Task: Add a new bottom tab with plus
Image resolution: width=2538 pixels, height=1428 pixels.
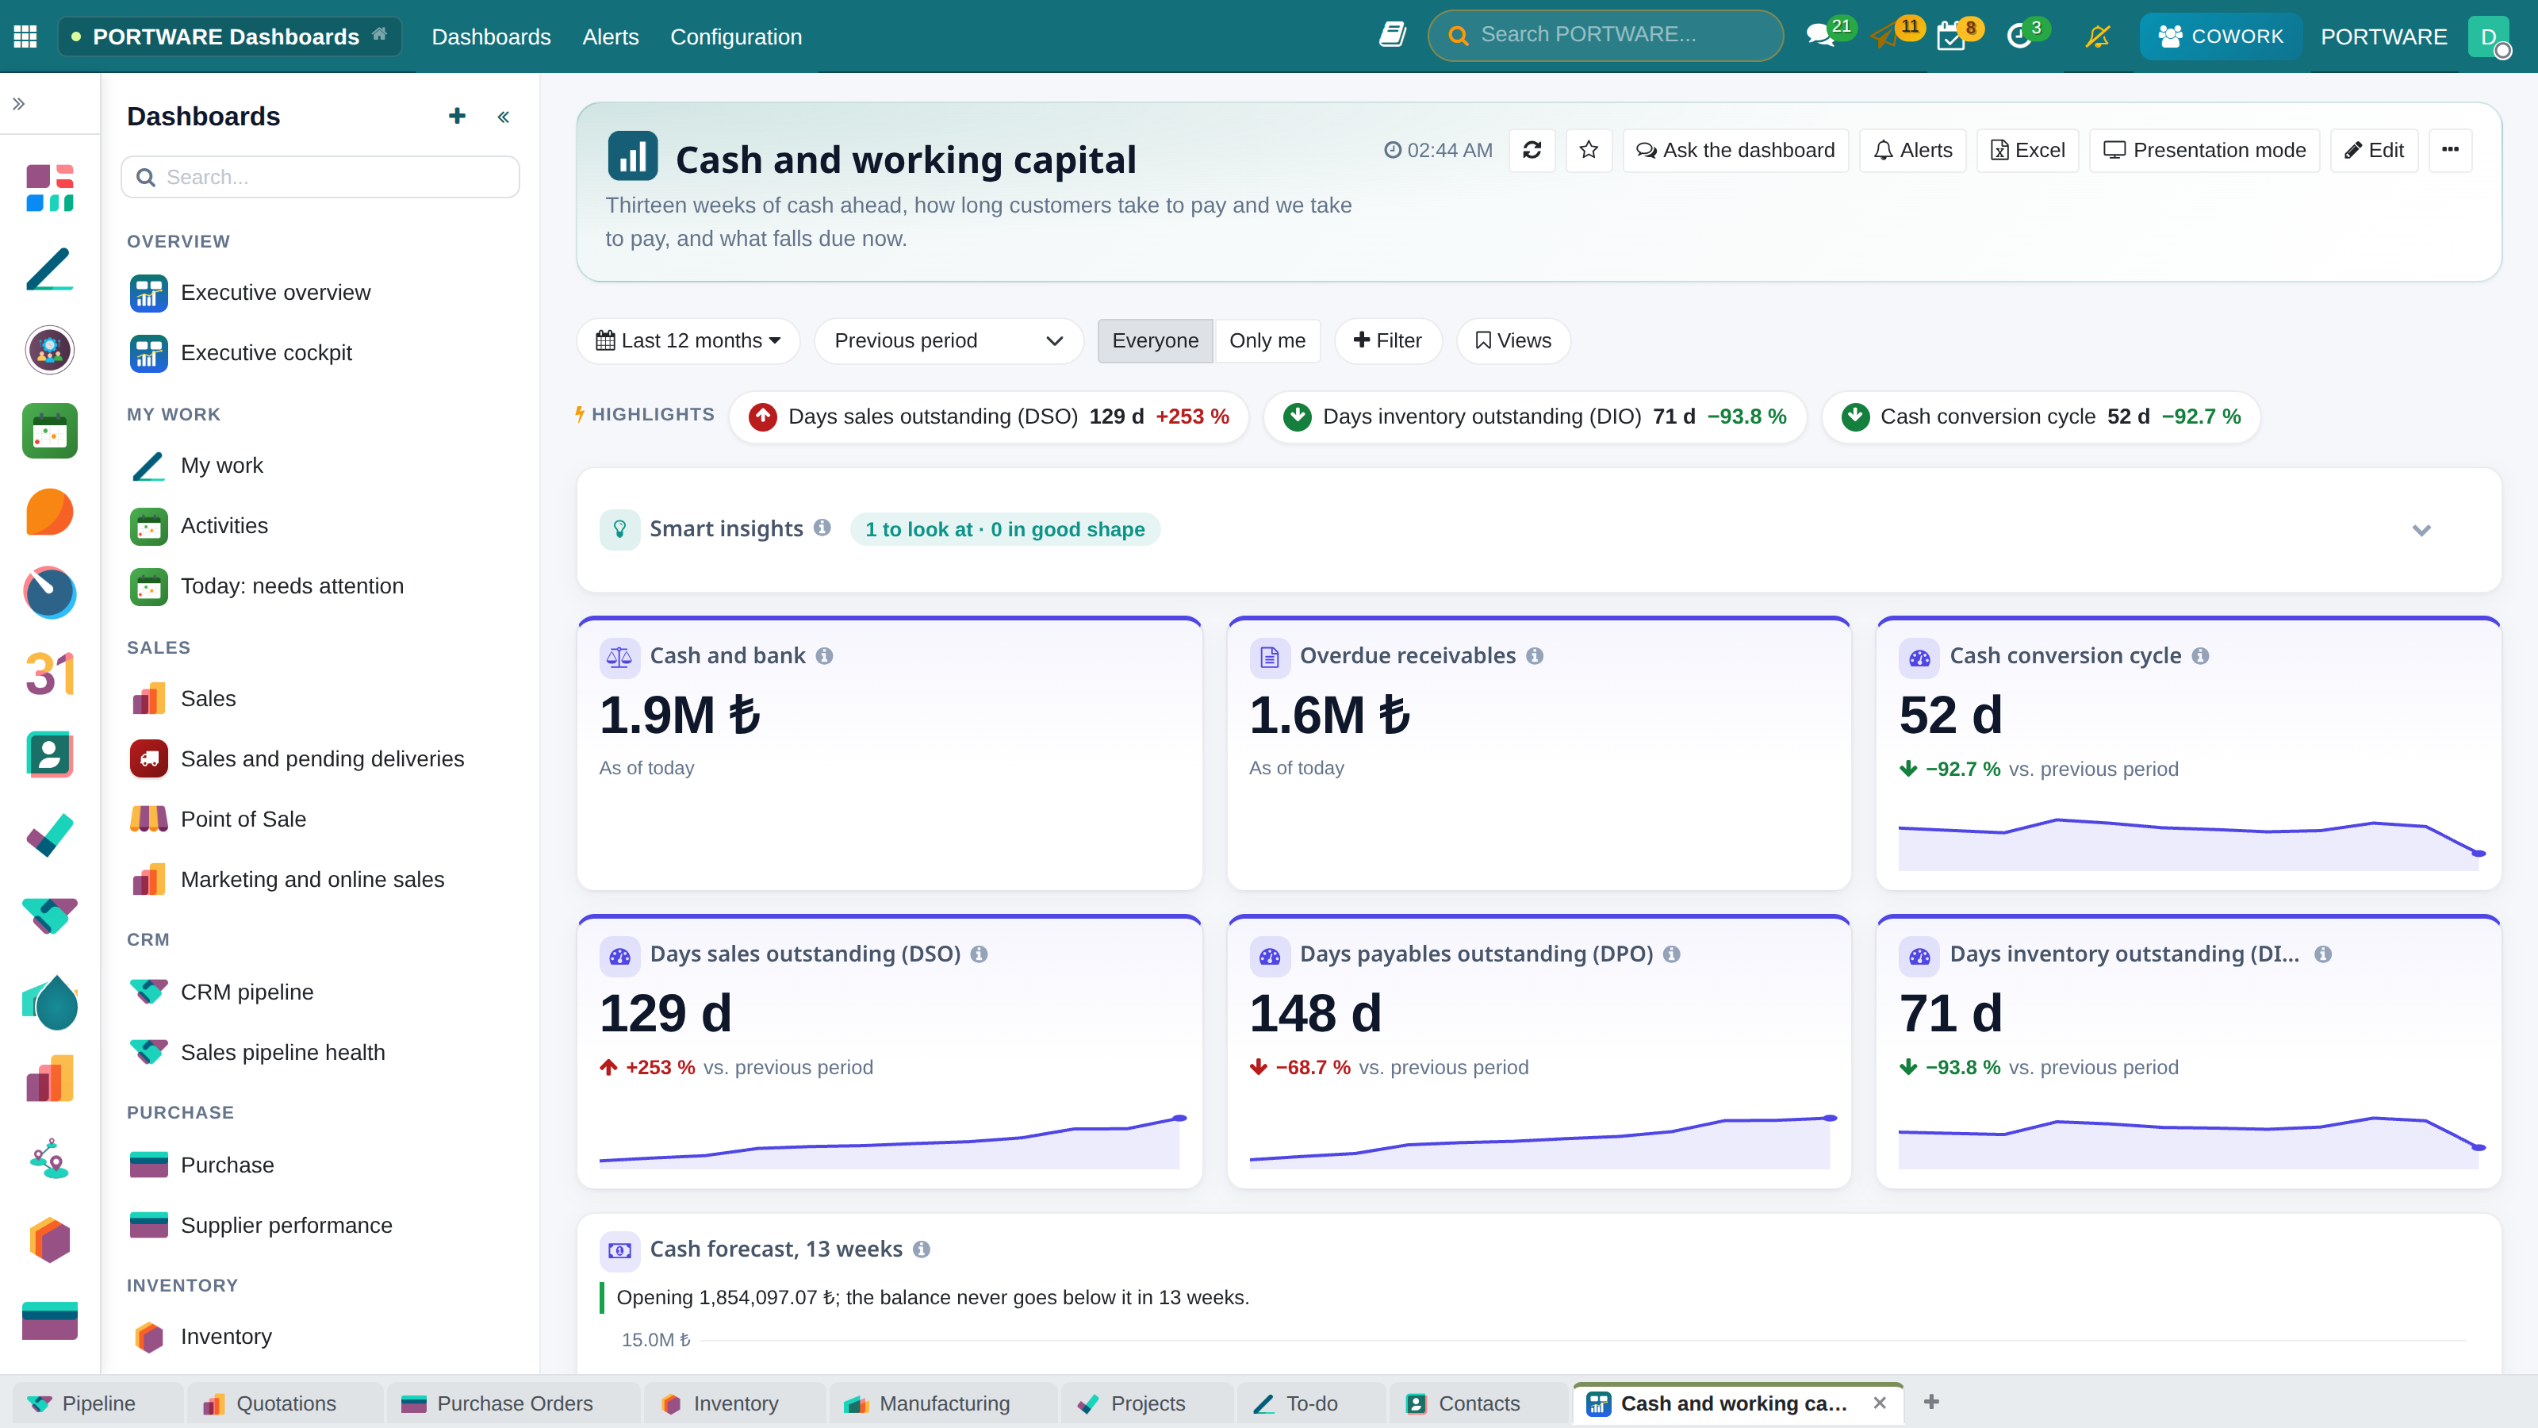Action: click(1931, 1401)
